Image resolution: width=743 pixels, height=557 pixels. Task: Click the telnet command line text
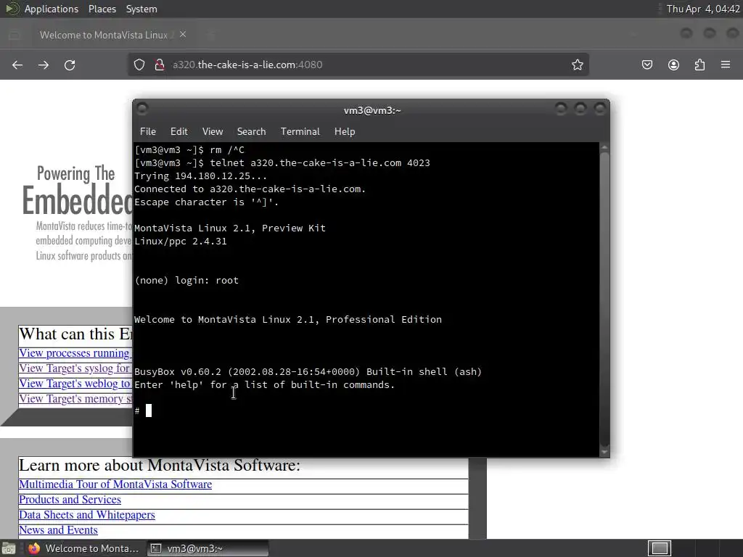(320, 163)
